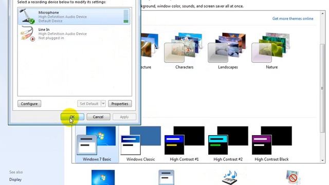Open Display link under See also
Viewport: 329px width, 185px height.
[x=15, y=179]
